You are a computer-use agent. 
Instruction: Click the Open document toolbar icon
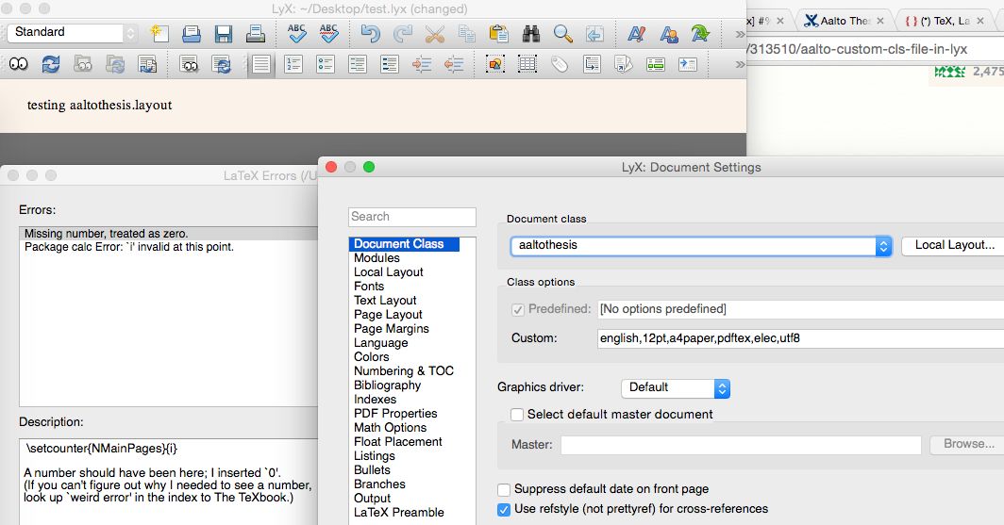[191, 33]
